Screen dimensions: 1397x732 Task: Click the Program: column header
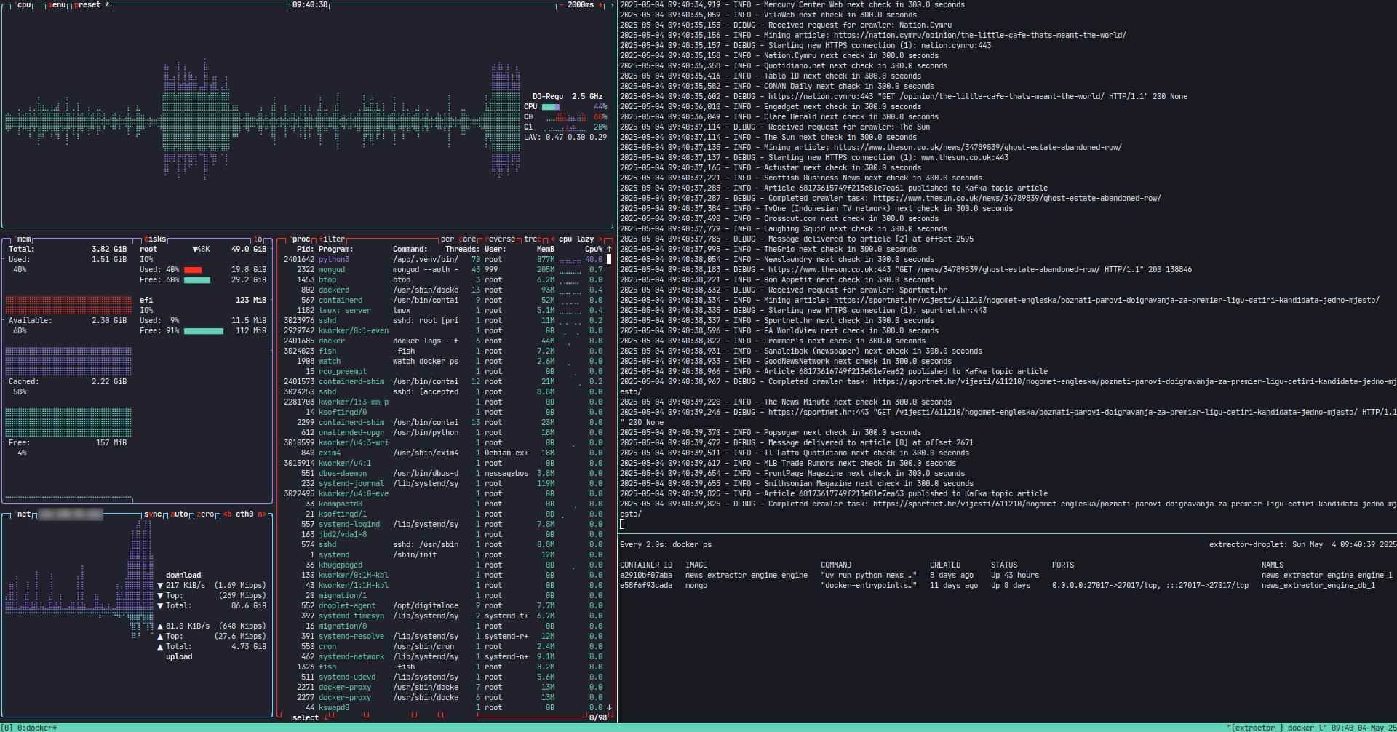pos(336,250)
